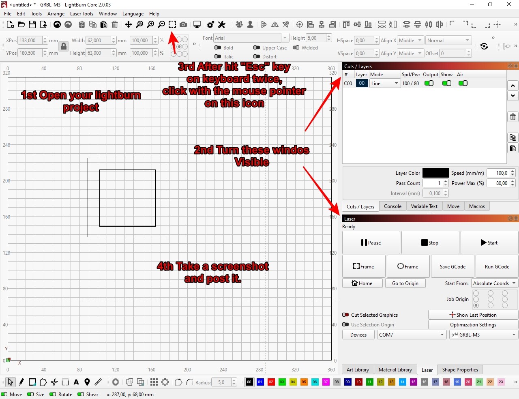Pick the Measure ruler tool
This screenshot has width=519, height=399.
98,382
